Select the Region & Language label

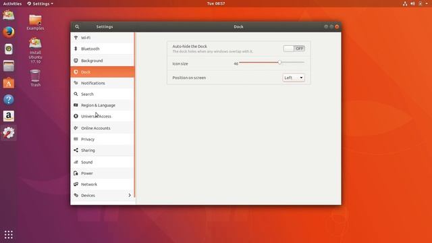(98, 105)
